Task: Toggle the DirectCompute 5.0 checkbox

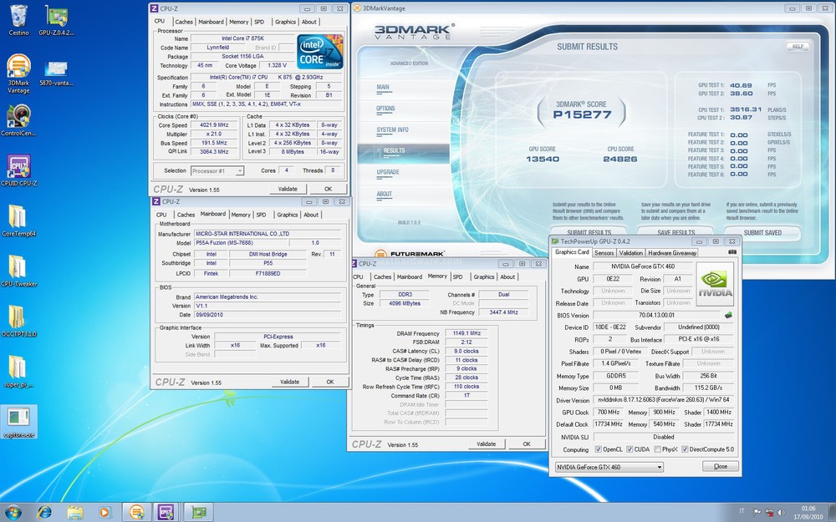Action: click(685, 449)
